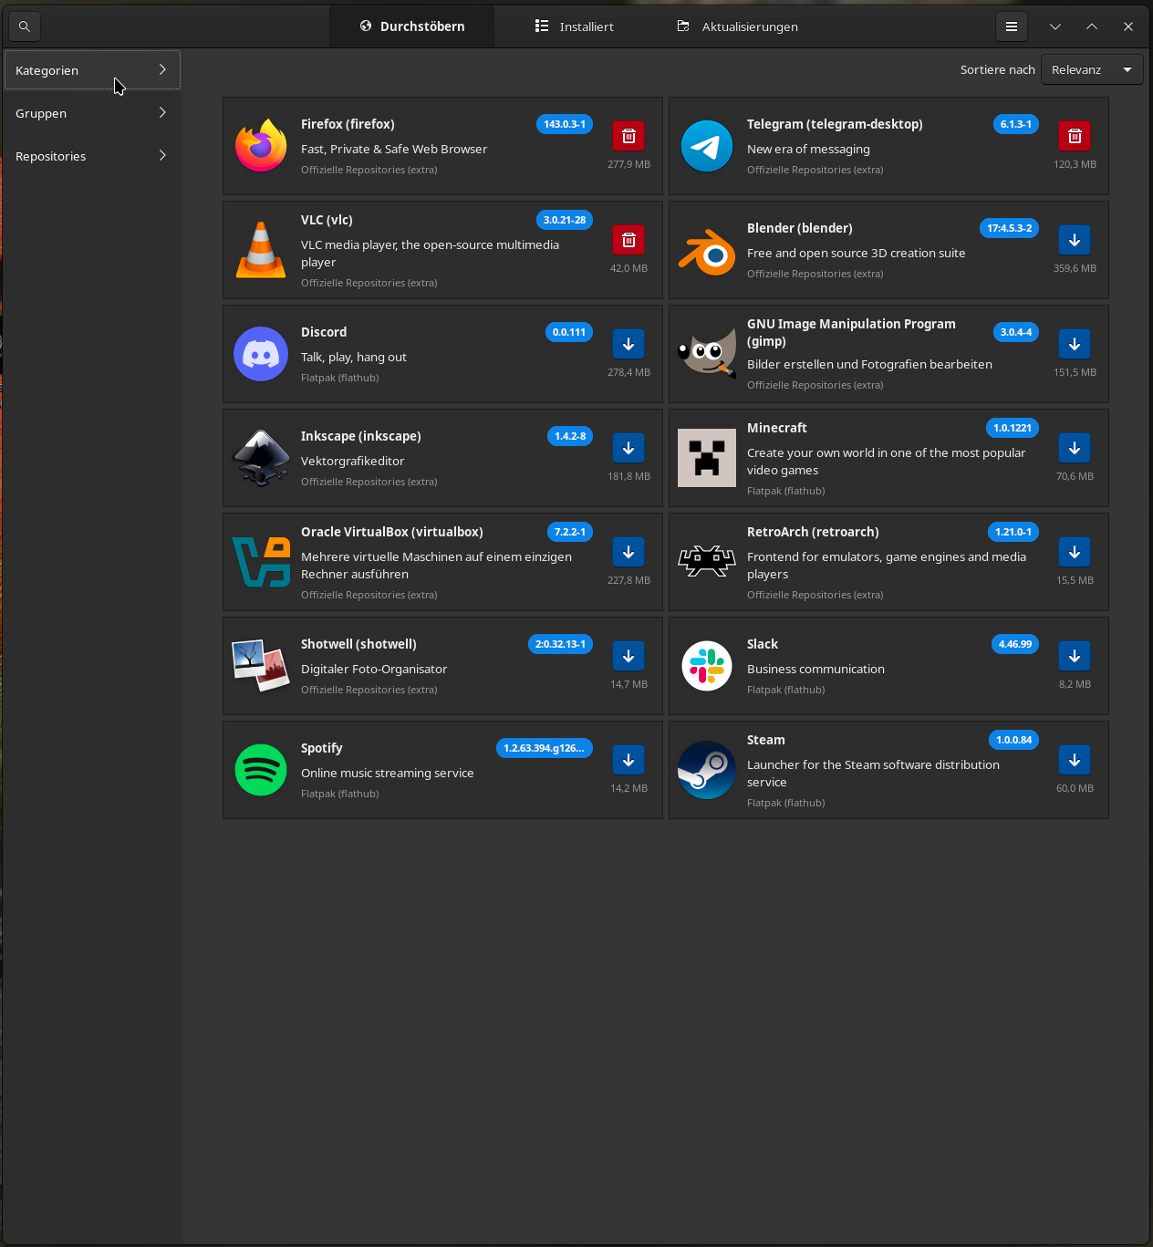Screen dimensions: 1153x1247
Task: Click the Minecraft creeper icon
Action: click(x=707, y=458)
